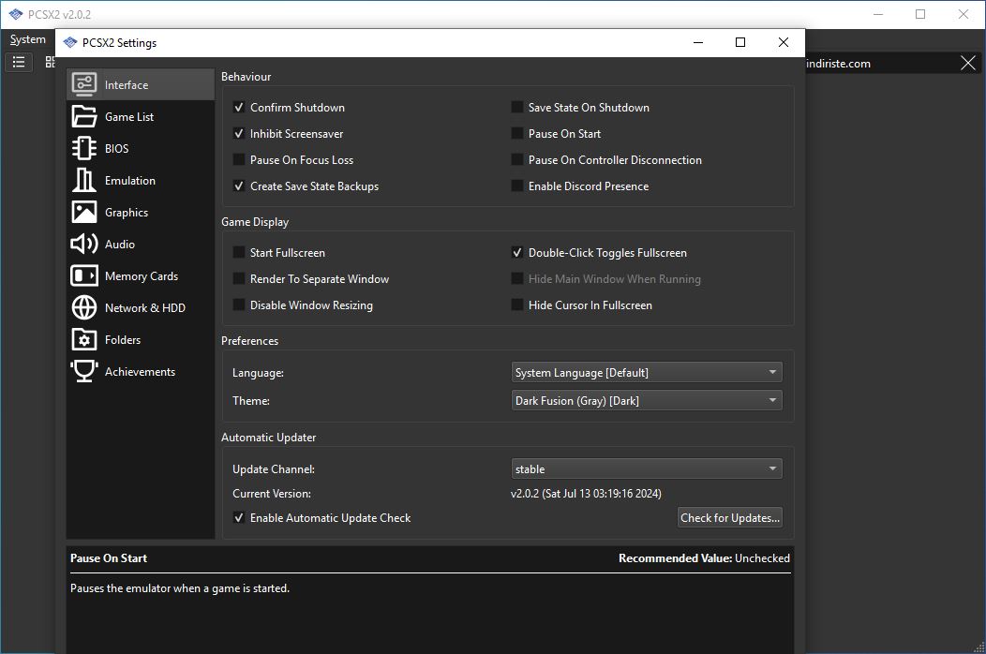
Task: Close the PCSX2 Settings dialog
Action: [x=783, y=42]
